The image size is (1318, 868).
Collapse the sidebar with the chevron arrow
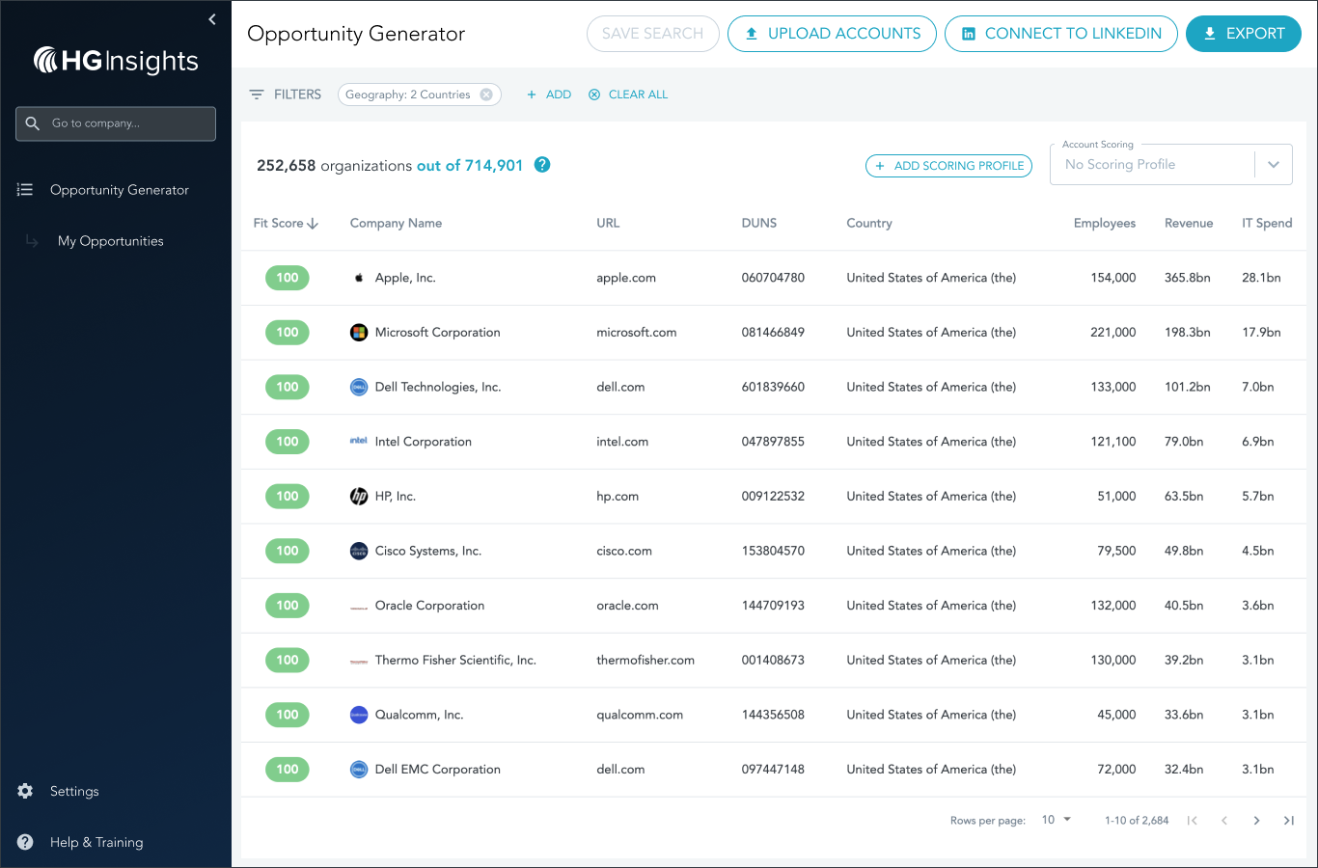click(x=212, y=19)
